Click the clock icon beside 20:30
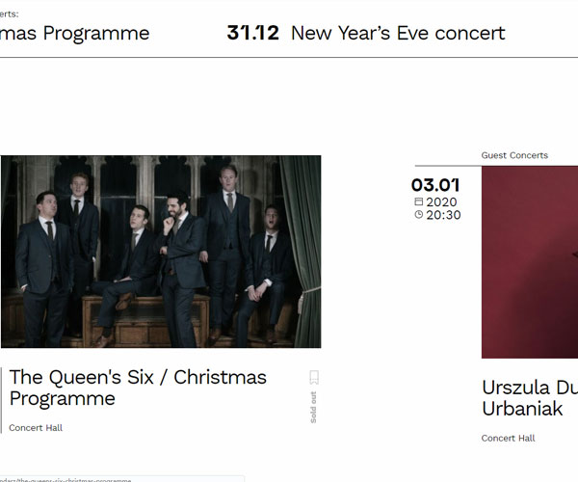 tap(419, 214)
